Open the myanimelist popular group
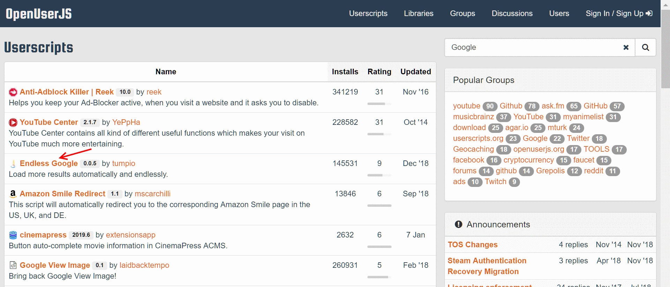 (x=583, y=117)
